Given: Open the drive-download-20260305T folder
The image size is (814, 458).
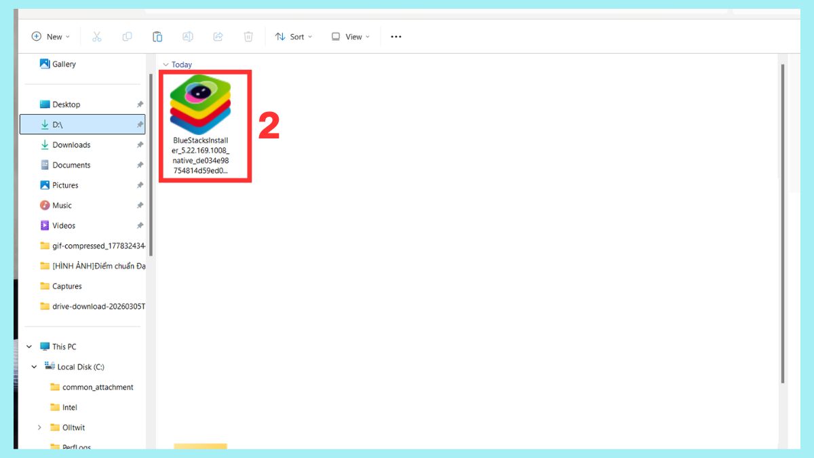Looking at the screenshot, I should pos(92,306).
